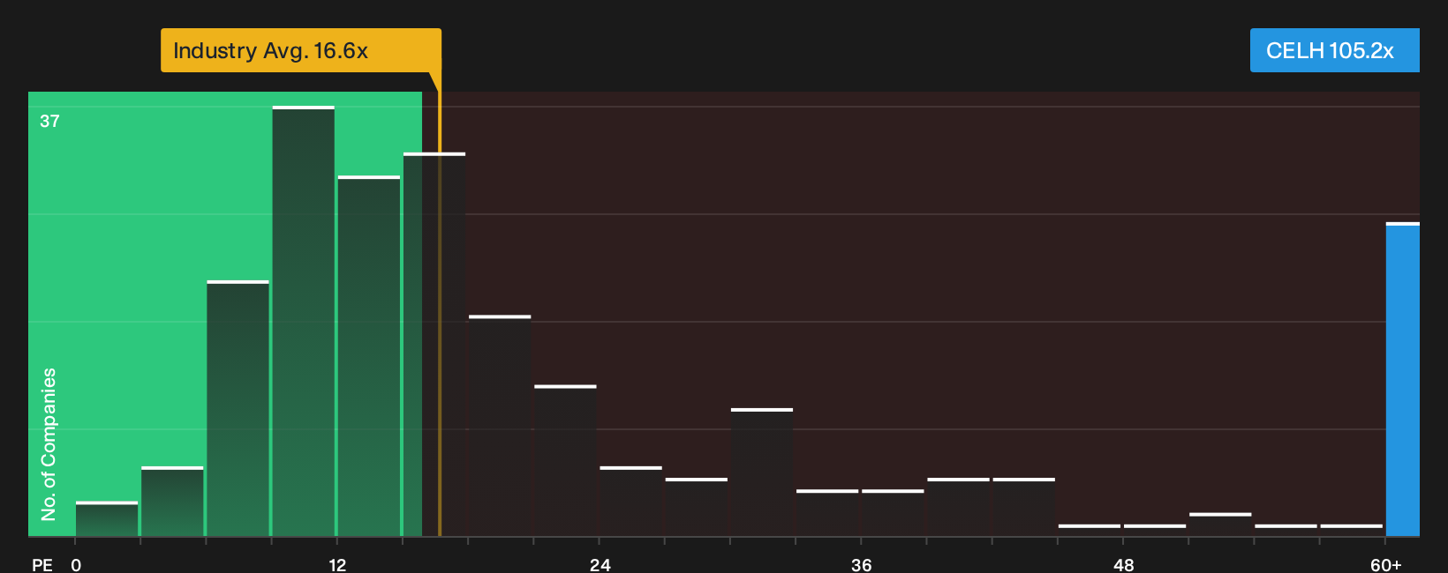Click the histogram bar starting at PE 36
Screen dimensions: 1448x573
click(x=893, y=513)
